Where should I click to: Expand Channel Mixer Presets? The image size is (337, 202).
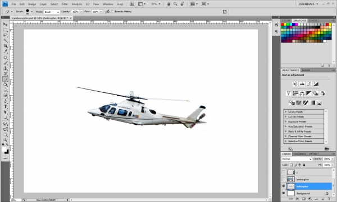286,136
